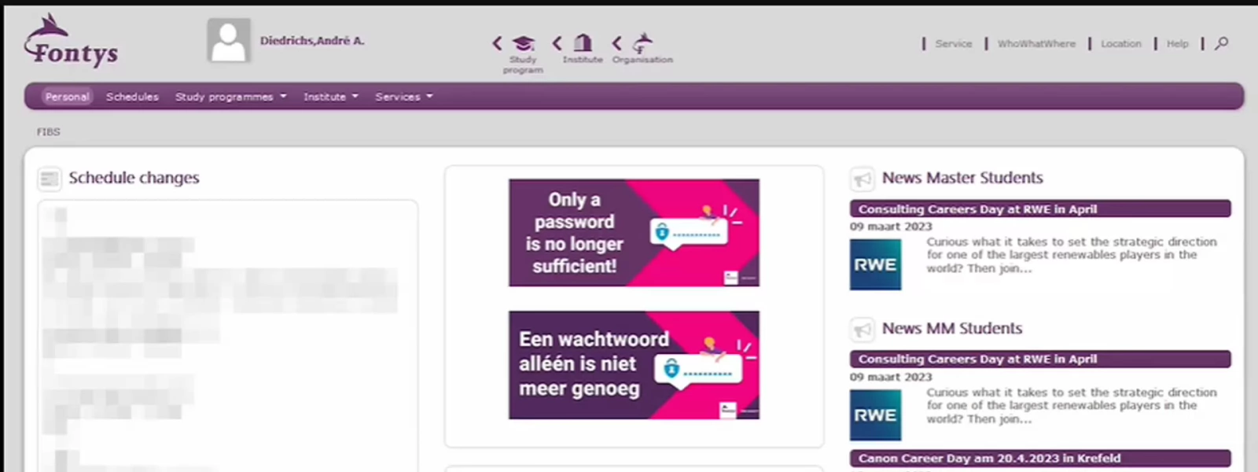Image resolution: width=1258 pixels, height=472 pixels.
Task: Click the search magnifier icon
Action: (1222, 43)
